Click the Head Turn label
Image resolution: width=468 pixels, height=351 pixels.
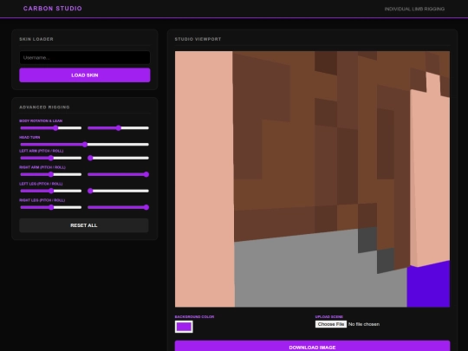[x=29, y=137]
